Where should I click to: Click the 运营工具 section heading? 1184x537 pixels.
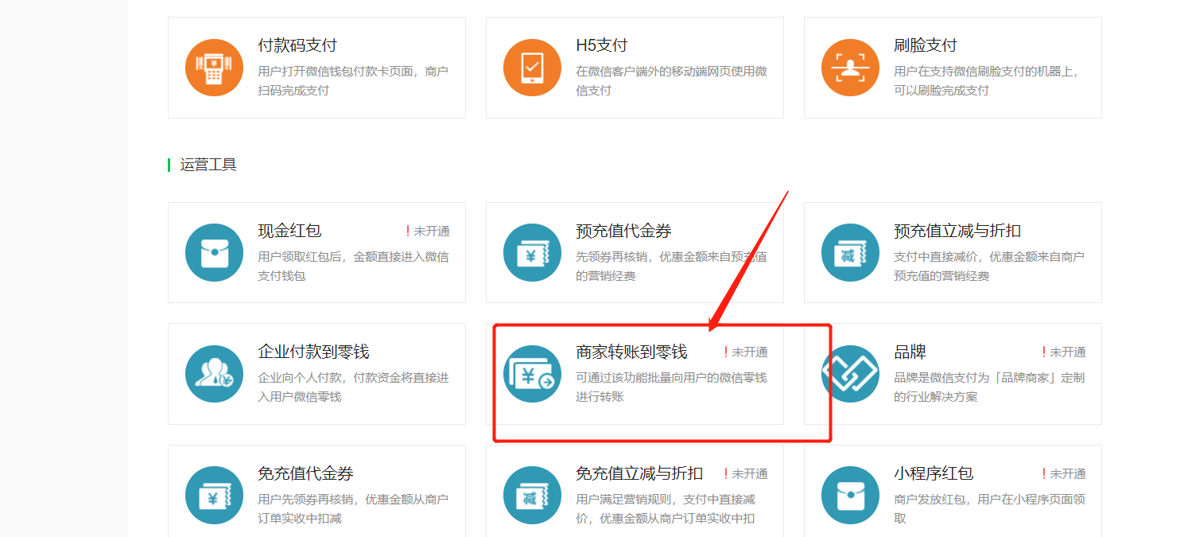click(x=208, y=165)
